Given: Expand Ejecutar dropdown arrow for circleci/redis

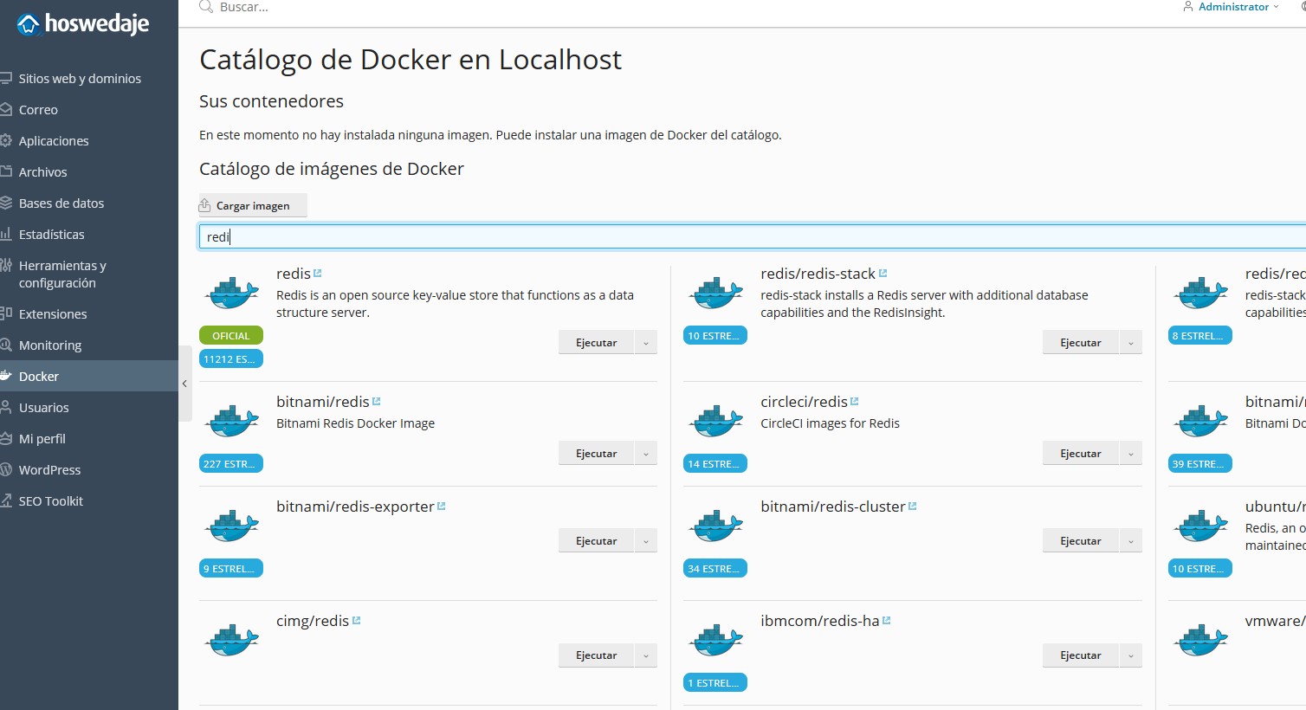Looking at the screenshot, I should 1131,454.
